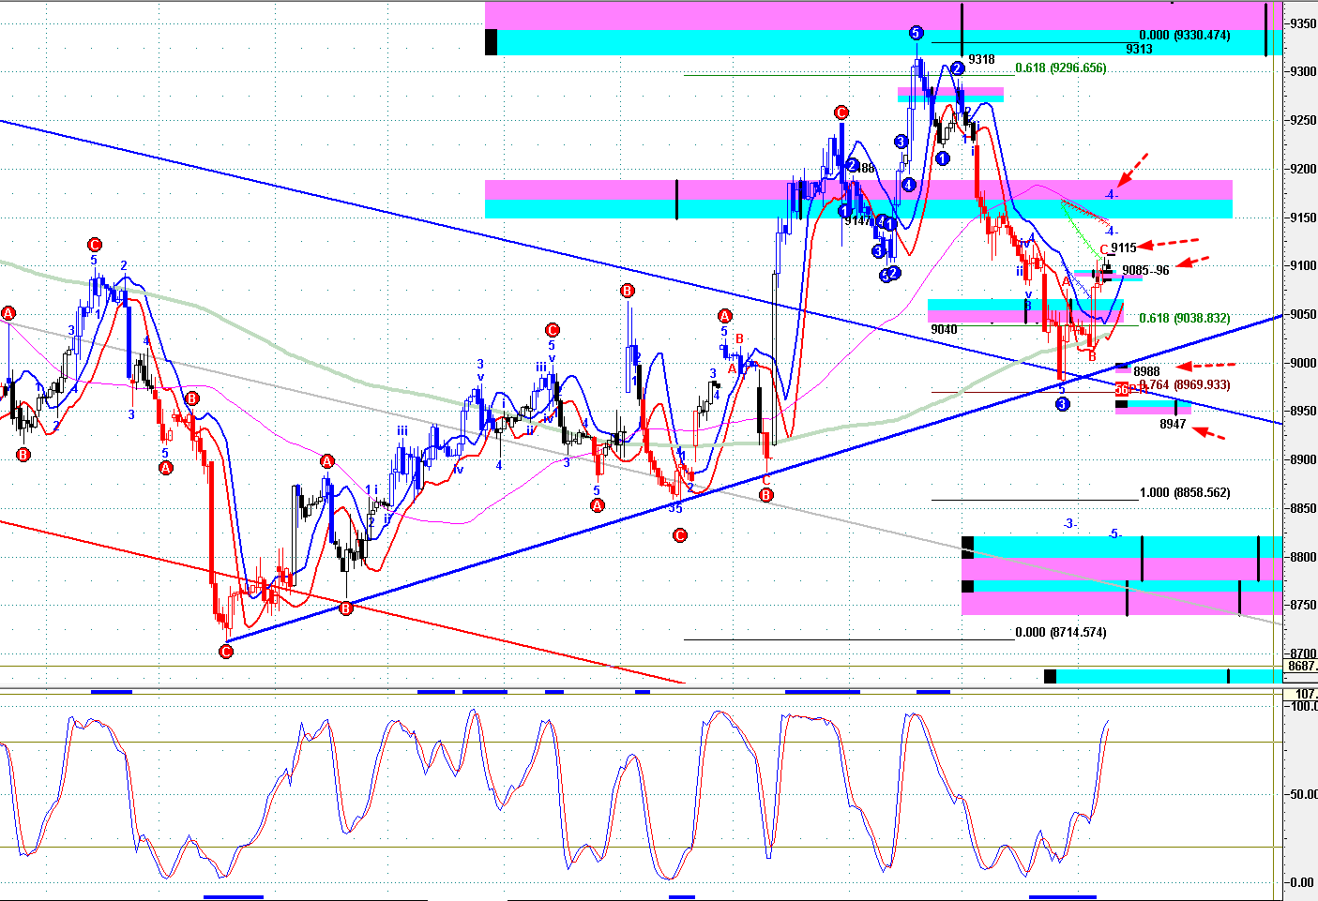Click the blue circled 5 at chart peak
This screenshot has height=901, width=1318.
pyautogui.click(x=916, y=34)
